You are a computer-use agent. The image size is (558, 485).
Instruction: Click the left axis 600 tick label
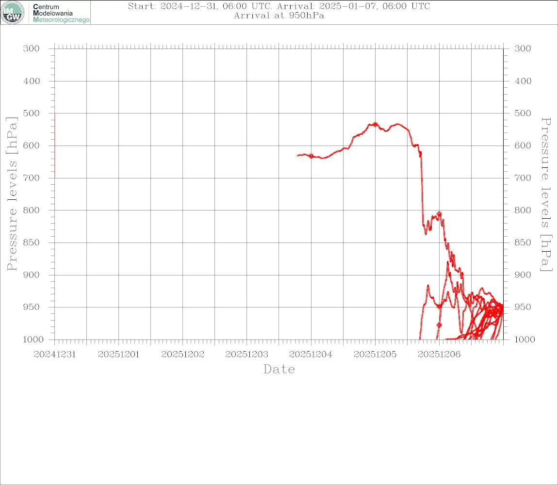coord(32,145)
